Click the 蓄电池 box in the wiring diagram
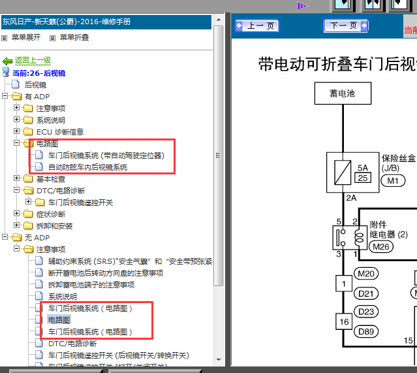417x373 pixels. point(343,93)
